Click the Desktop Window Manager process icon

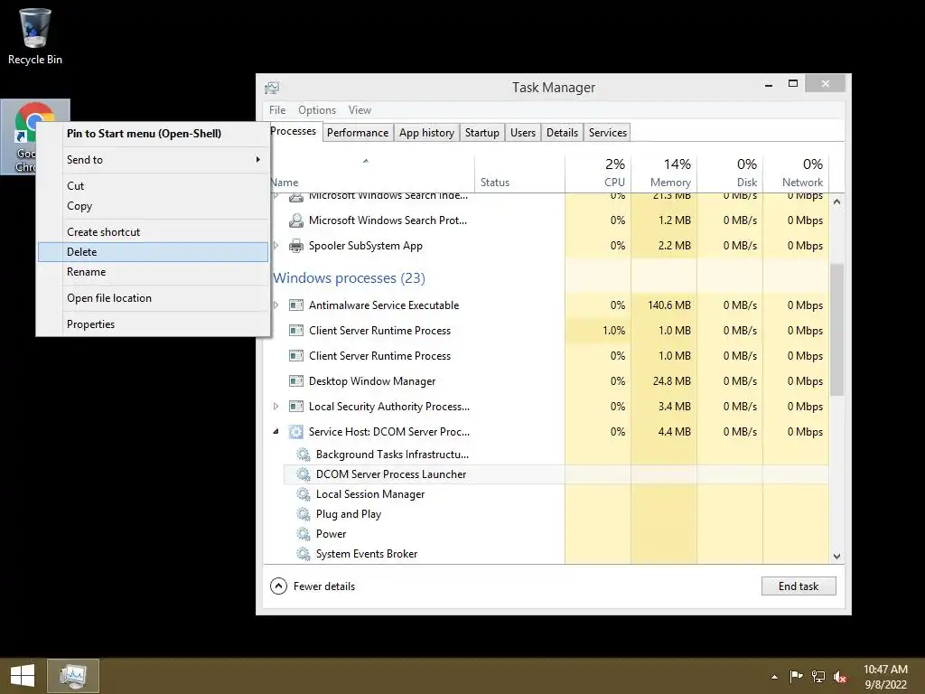point(295,381)
